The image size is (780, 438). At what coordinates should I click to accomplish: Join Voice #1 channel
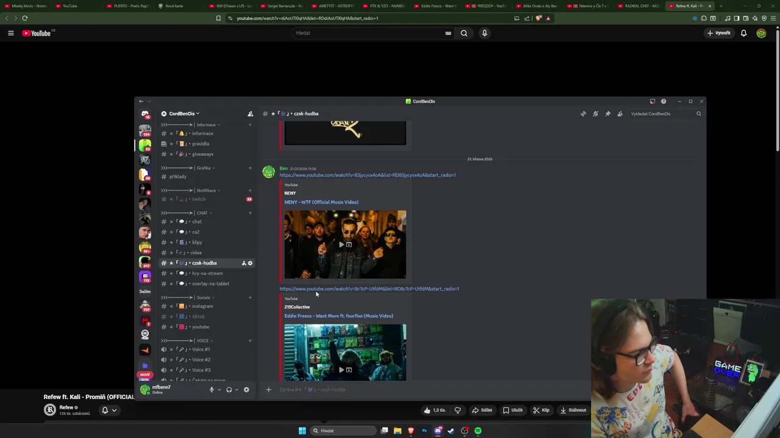[207, 349]
